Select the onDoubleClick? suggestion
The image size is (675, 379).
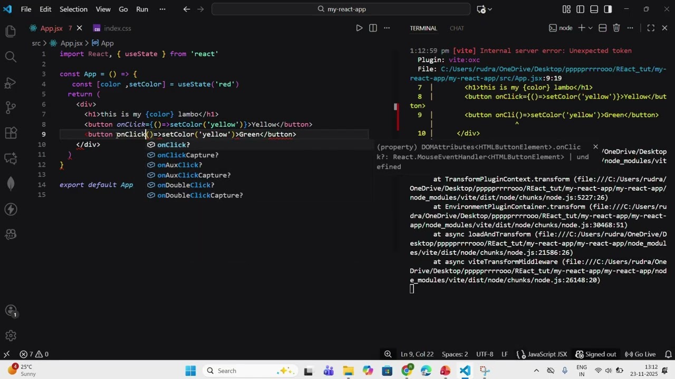[259, 185]
